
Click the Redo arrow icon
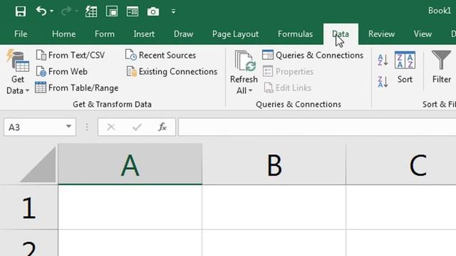pos(66,11)
